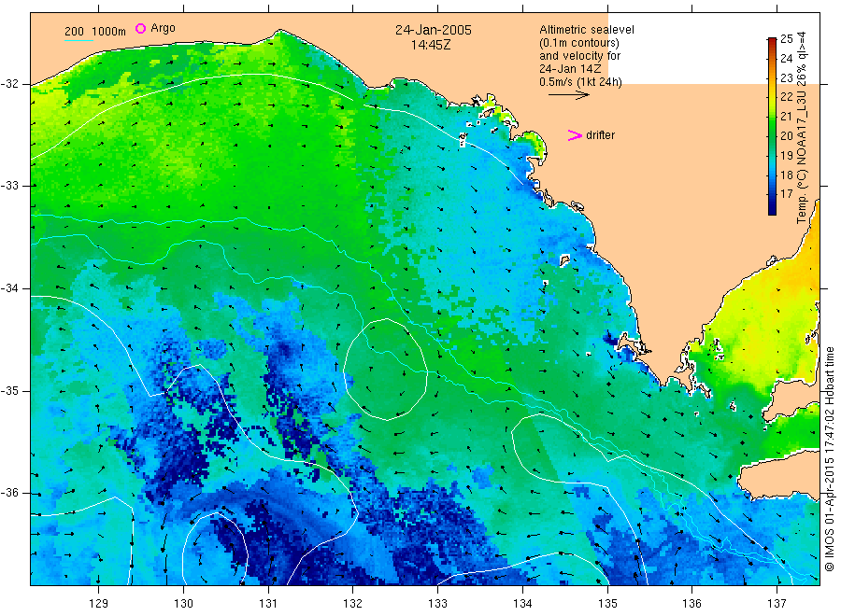The height and width of the screenshot is (616, 841).
Task: Select the 'drifter' legend label
Action: click(x=600, y=135)
